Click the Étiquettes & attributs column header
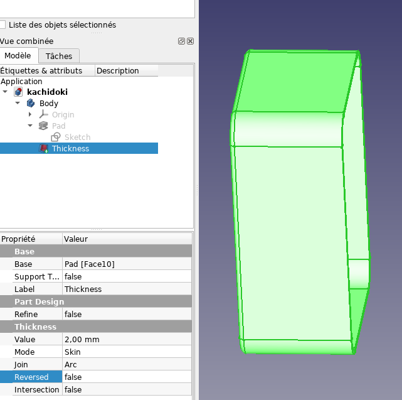 click(x=47, y=70)
